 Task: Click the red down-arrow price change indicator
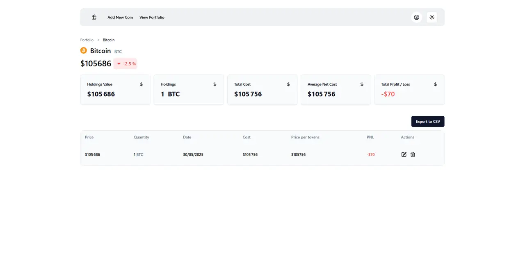click(x=119, y=64)
